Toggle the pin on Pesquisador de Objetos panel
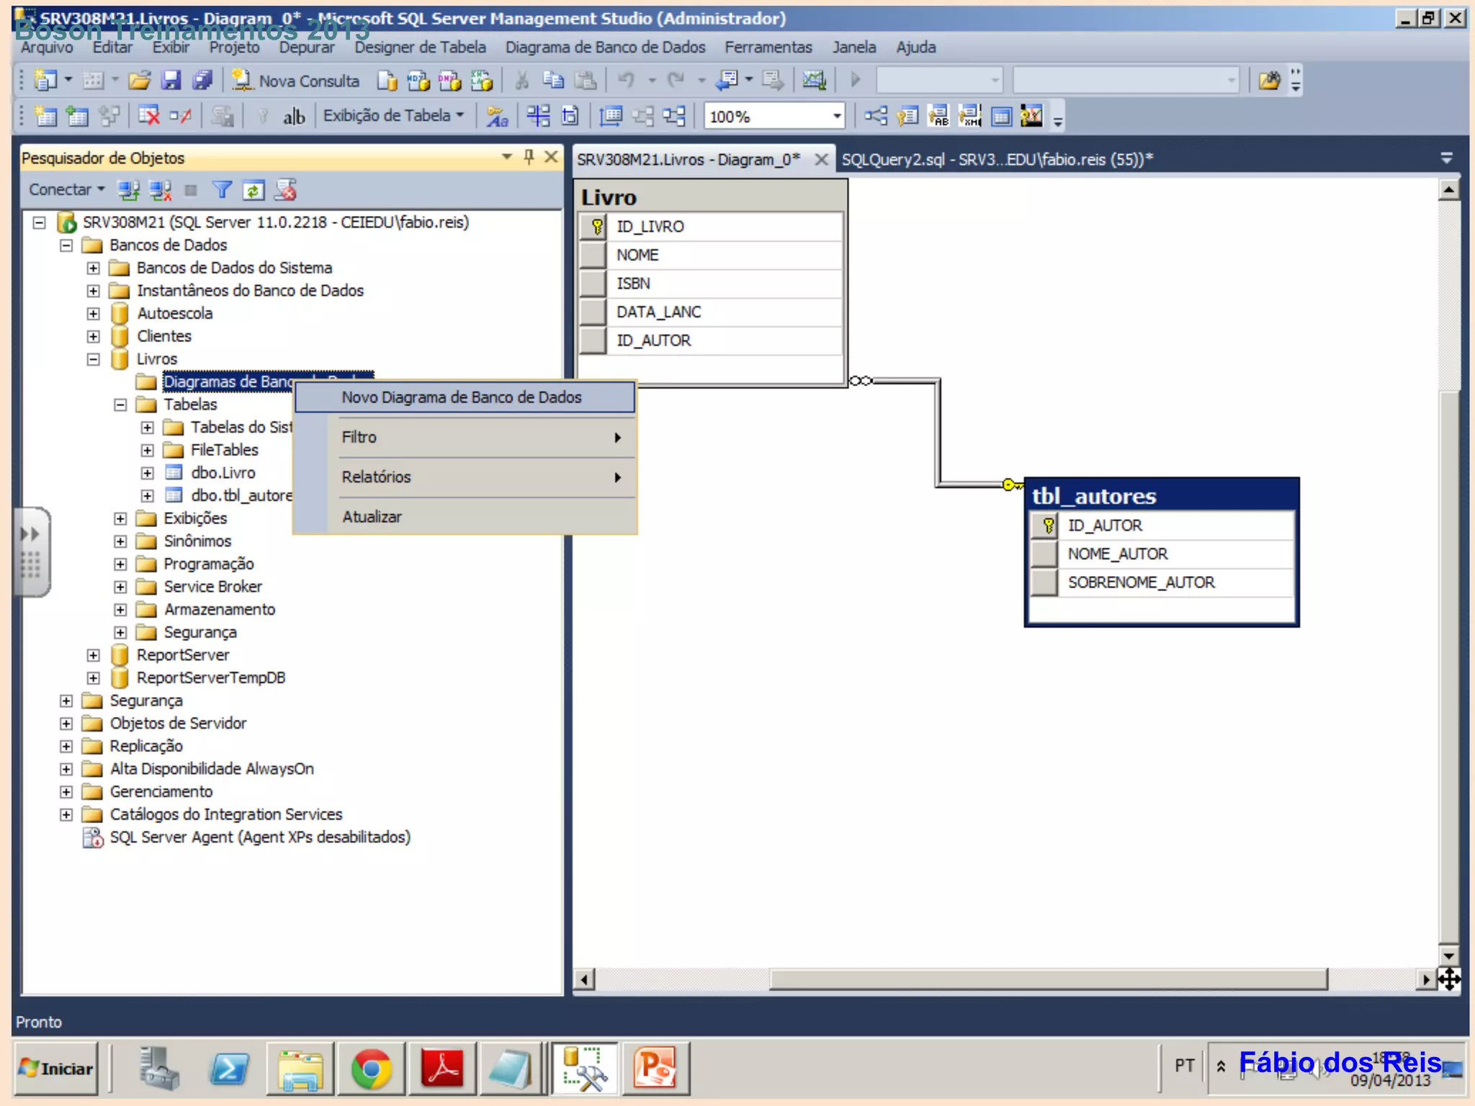 [529, 157]
